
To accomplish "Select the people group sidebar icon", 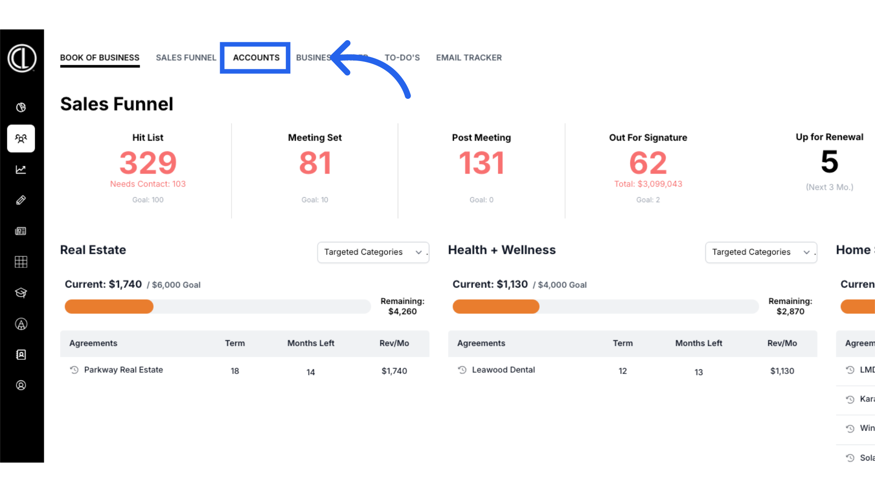I will [x=21, y=138].
